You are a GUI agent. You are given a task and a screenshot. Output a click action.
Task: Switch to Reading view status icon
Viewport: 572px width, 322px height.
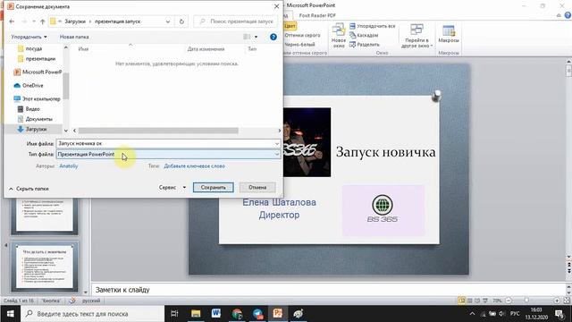(477, 301)
